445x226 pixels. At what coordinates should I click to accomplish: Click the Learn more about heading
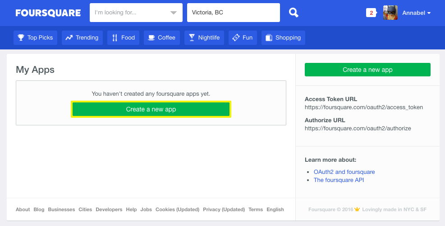point(330,160)
